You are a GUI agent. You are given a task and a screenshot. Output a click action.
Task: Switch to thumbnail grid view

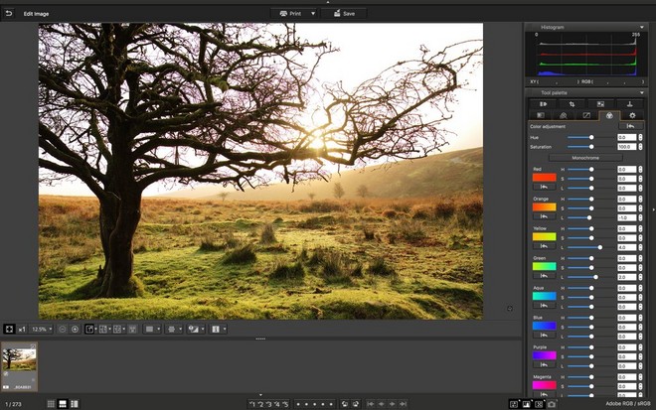point(51,404)
